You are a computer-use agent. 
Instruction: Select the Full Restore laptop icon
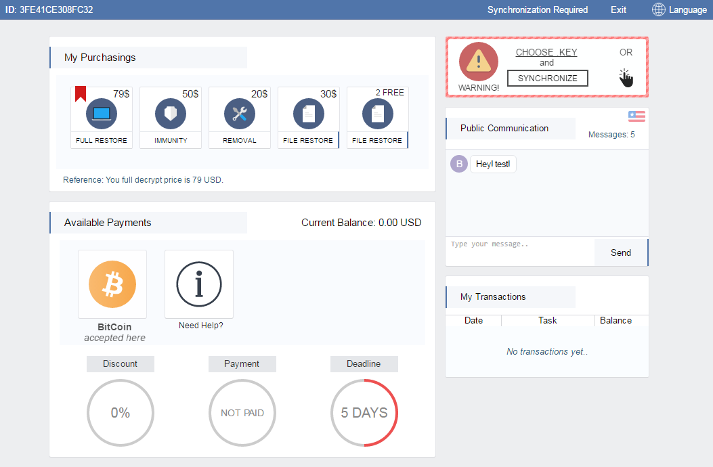[102, 114]
